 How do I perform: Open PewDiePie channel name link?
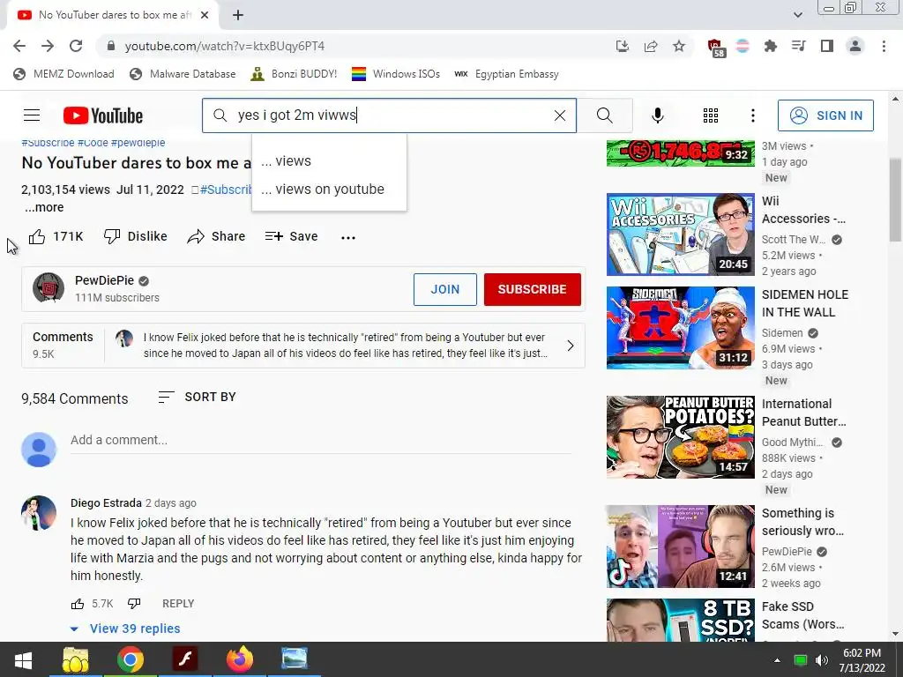click(104, 280)
